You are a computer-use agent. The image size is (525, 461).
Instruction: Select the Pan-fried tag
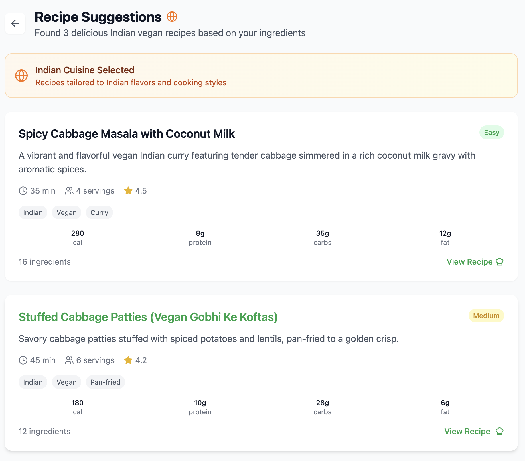pyautogui.click(x=105, y=382)
